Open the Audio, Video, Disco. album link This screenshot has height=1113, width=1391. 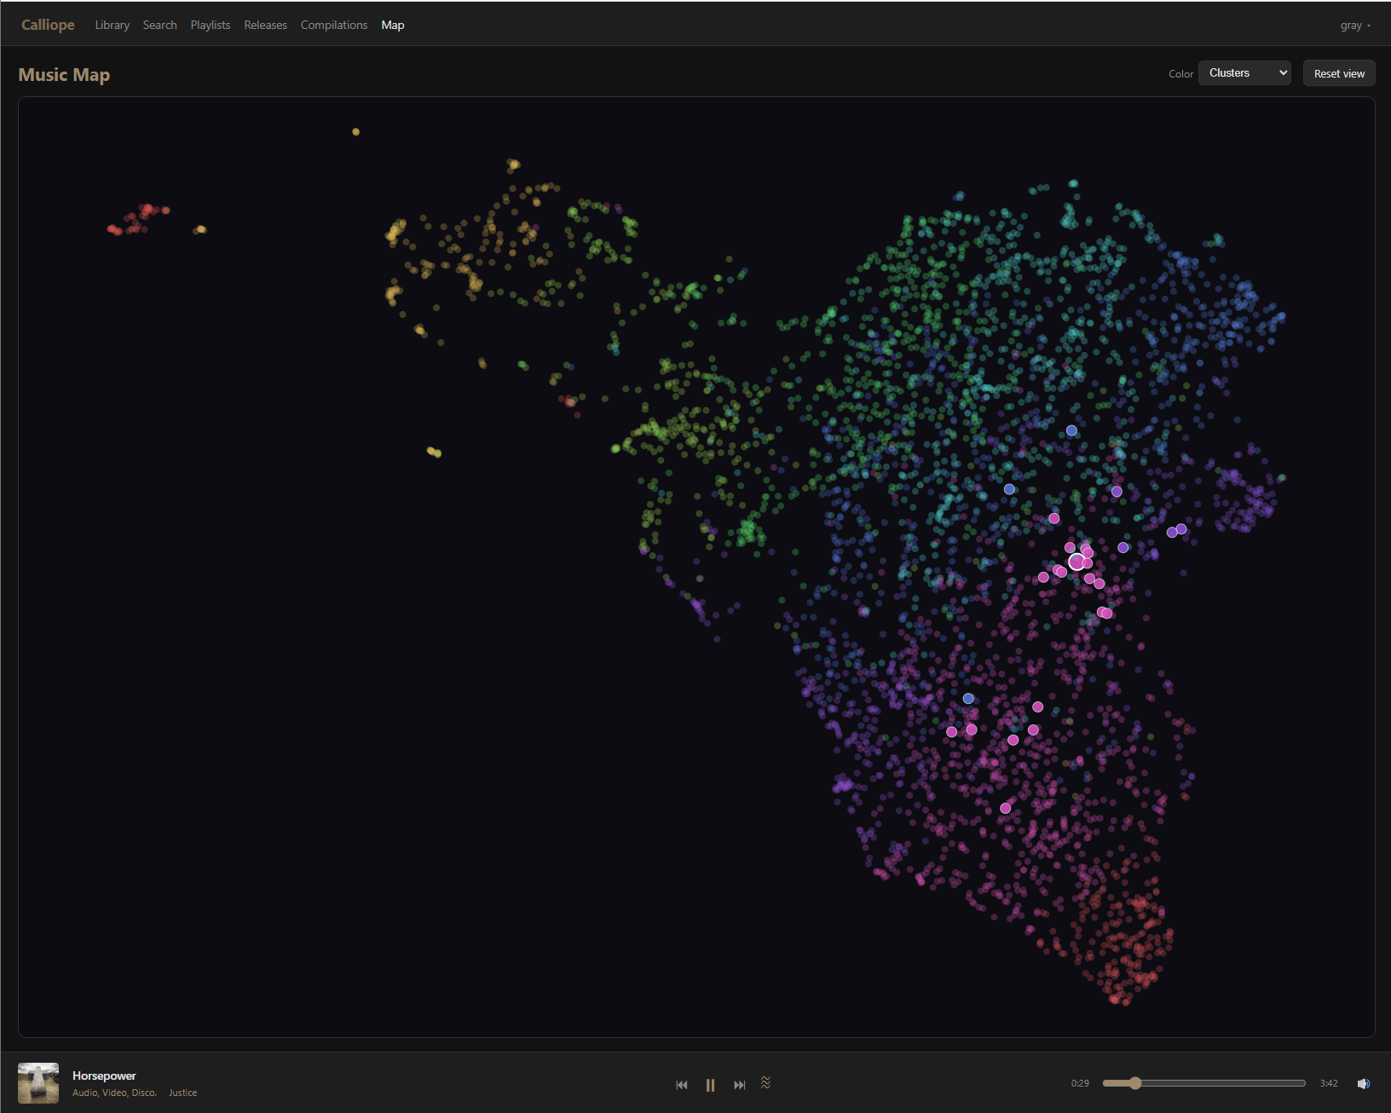tap(115, 1093)
